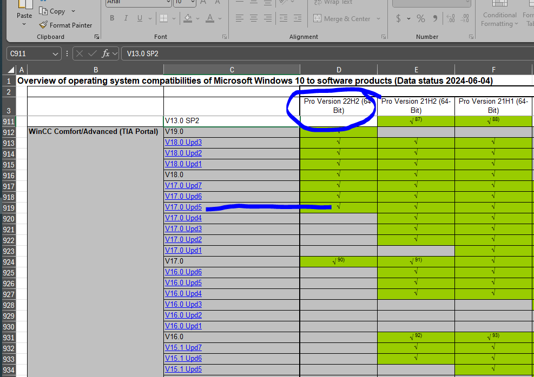Select cell containing V16.0 in row 931
The image size is (534, 377).
pyautogui.click(x=232, y=337)
